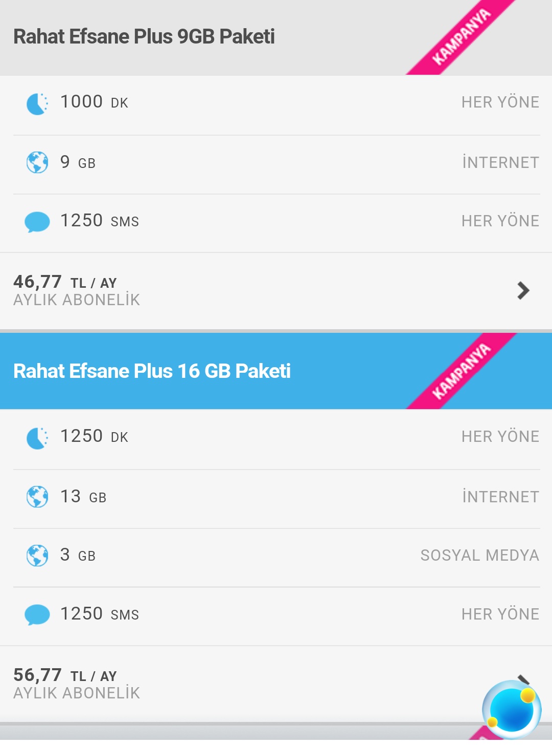Tap the globe icon next to 9 GB
This screenshot has height=745, width=552.
coord(37,163)
